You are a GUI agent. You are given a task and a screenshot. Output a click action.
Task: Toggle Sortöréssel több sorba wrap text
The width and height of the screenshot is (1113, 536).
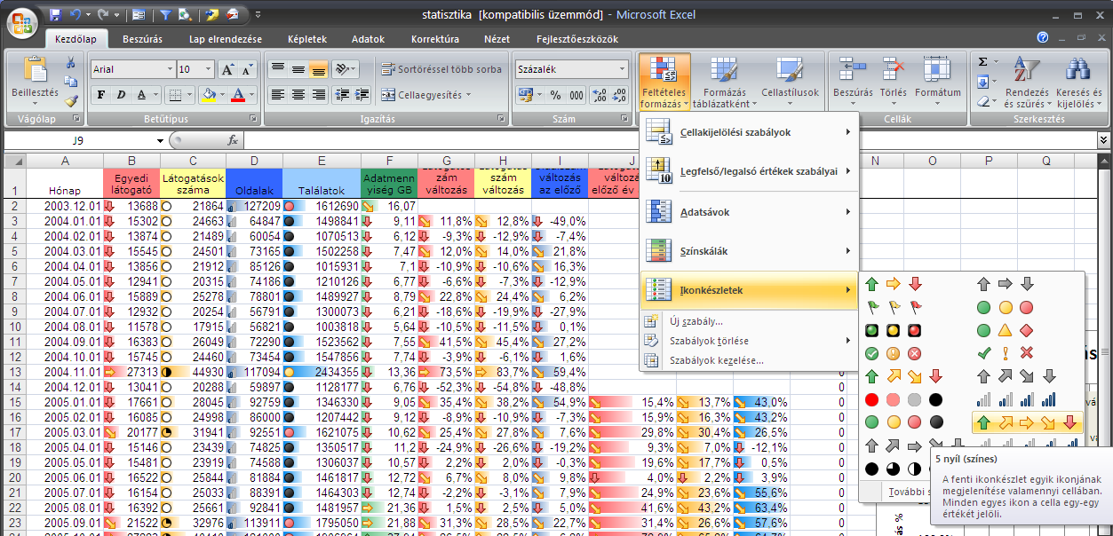(x=441, y=69)
